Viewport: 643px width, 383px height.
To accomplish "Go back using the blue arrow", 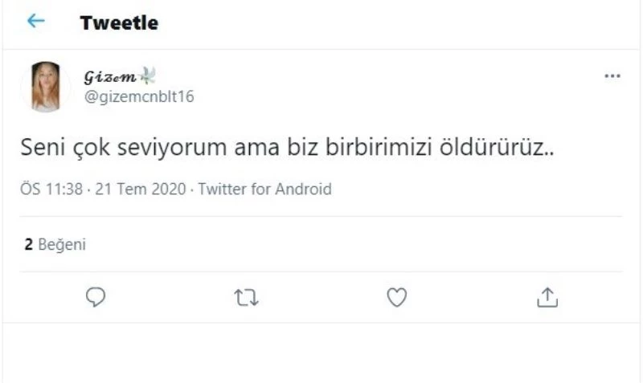I will pyautogui.click(x=35, y=22).
